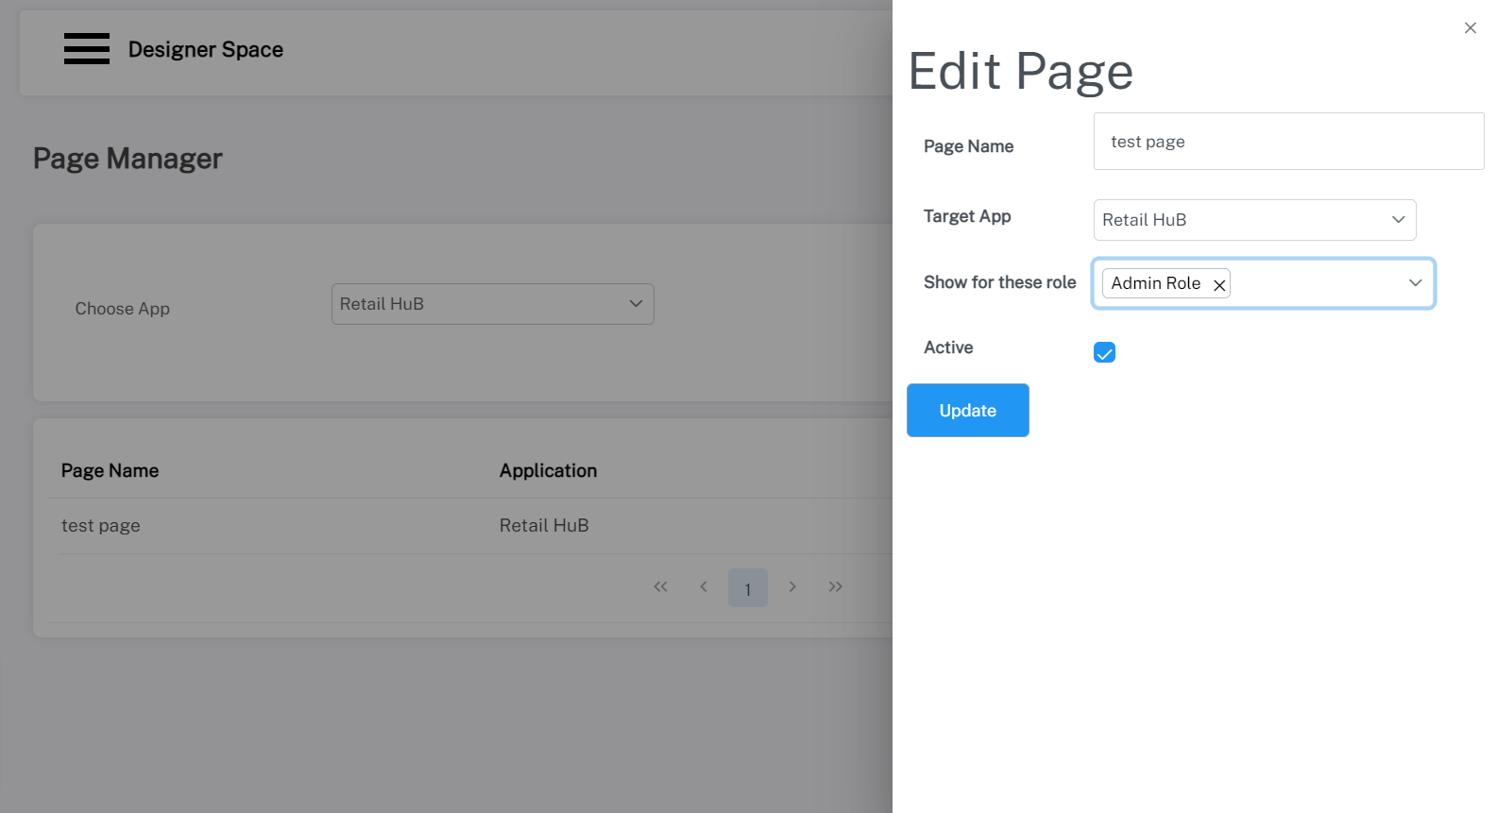Click the Application column header
1497x813 pixels.
[x=548, y=471]
